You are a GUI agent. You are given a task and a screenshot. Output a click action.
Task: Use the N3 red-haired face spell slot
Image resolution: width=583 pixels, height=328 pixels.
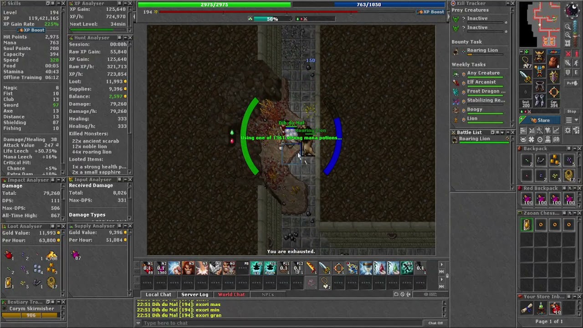188,268
